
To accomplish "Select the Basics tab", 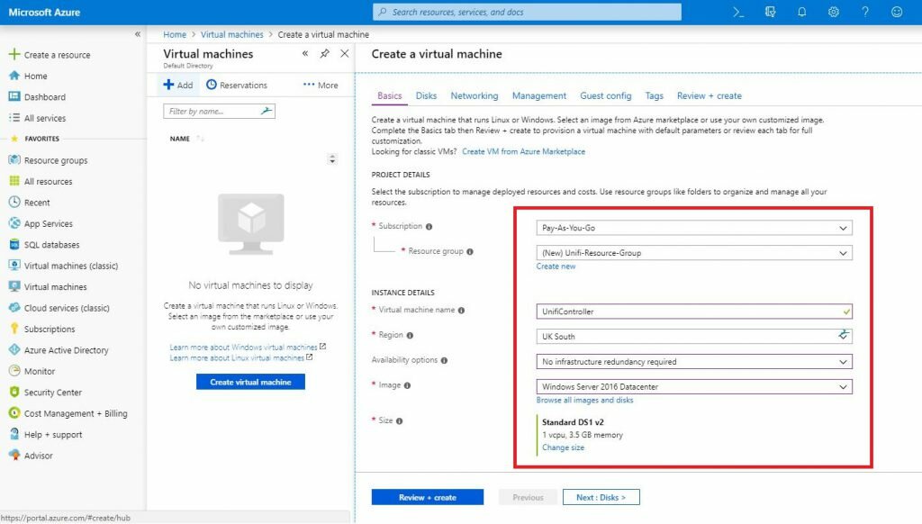I will click(x=390, y=95).
